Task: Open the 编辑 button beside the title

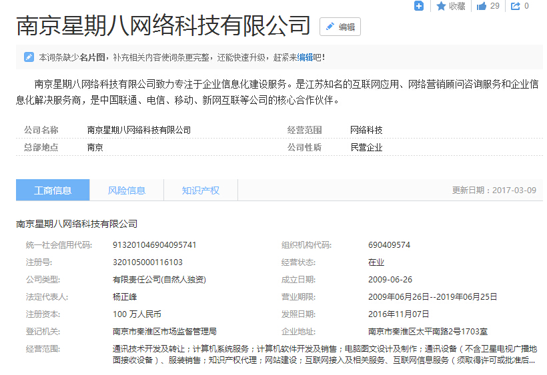Action: click(340, 27)
